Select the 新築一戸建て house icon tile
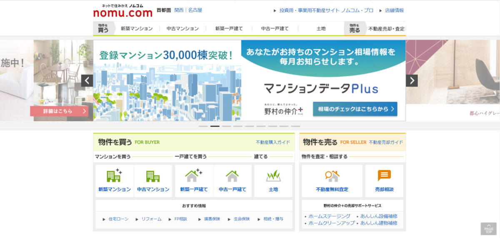 click(194, 180)
